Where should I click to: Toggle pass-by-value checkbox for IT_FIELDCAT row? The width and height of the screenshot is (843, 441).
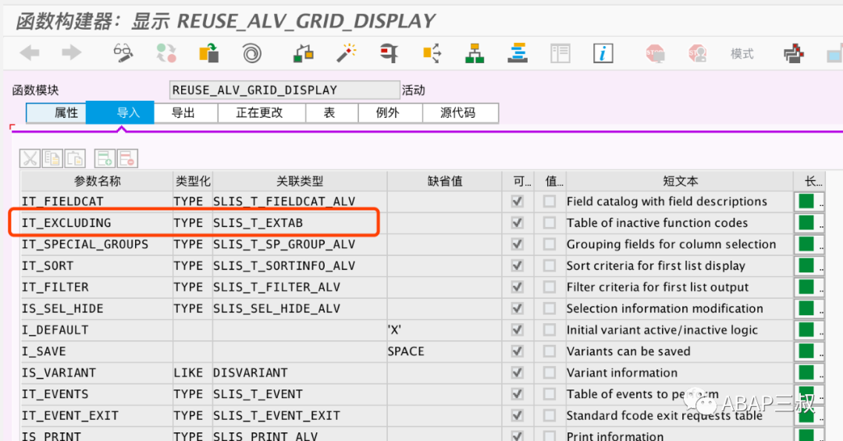click(549, 201)
